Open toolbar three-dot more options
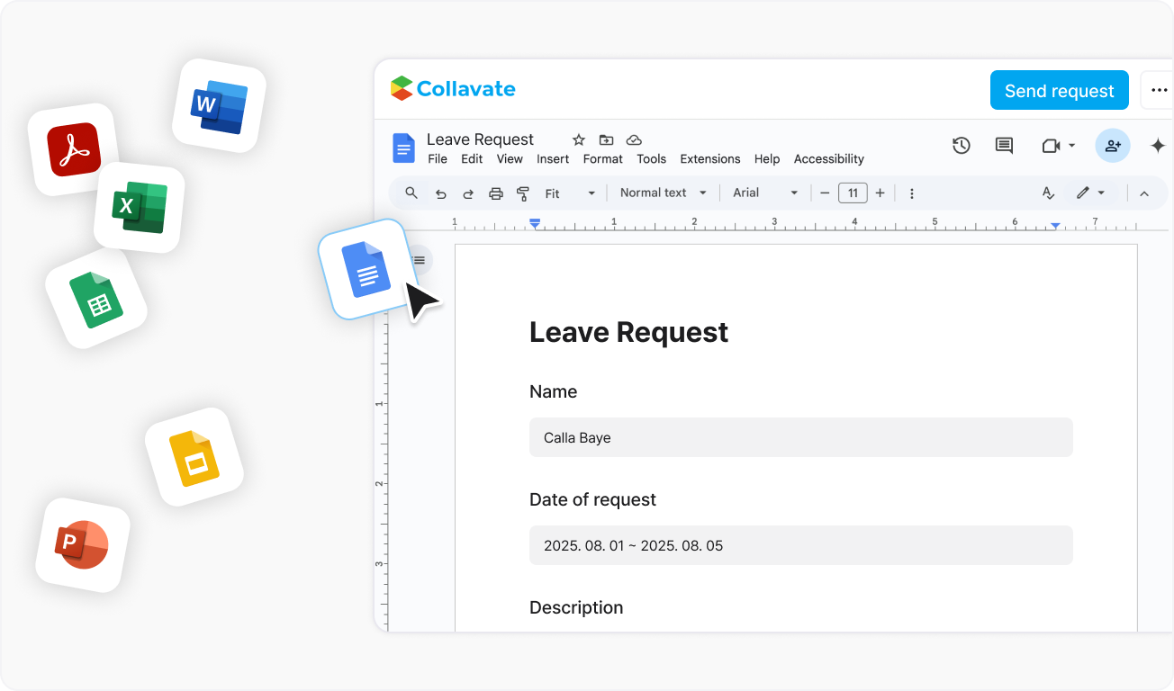The width and height of the screenshot is (1174, 691). [912, 193]
